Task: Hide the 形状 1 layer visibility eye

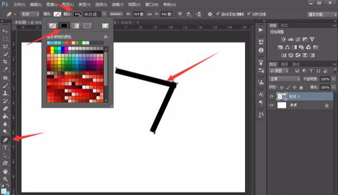Action: pyautogui.click(x=271, y=96)
